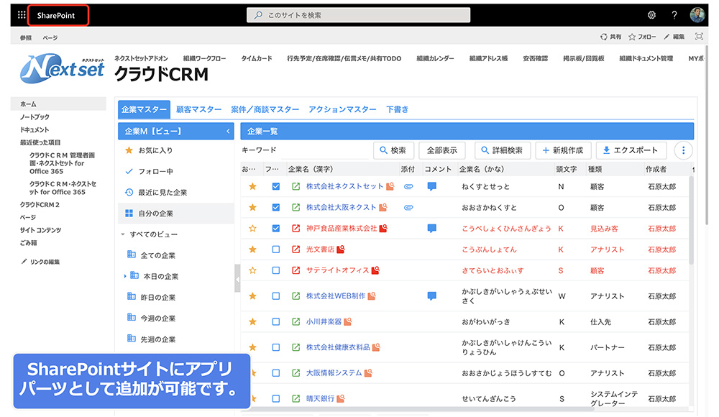Image resolution: width=719 pixels, height=417 pixels.
Task: Open record icon for 小川井楽器
Action: click(296, 322)
